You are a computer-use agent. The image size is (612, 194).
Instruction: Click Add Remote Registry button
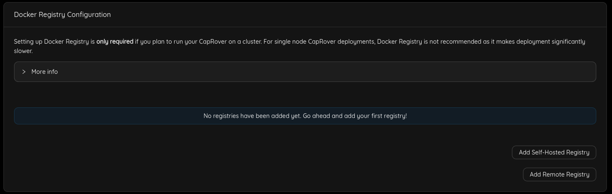tap(559, 174)
